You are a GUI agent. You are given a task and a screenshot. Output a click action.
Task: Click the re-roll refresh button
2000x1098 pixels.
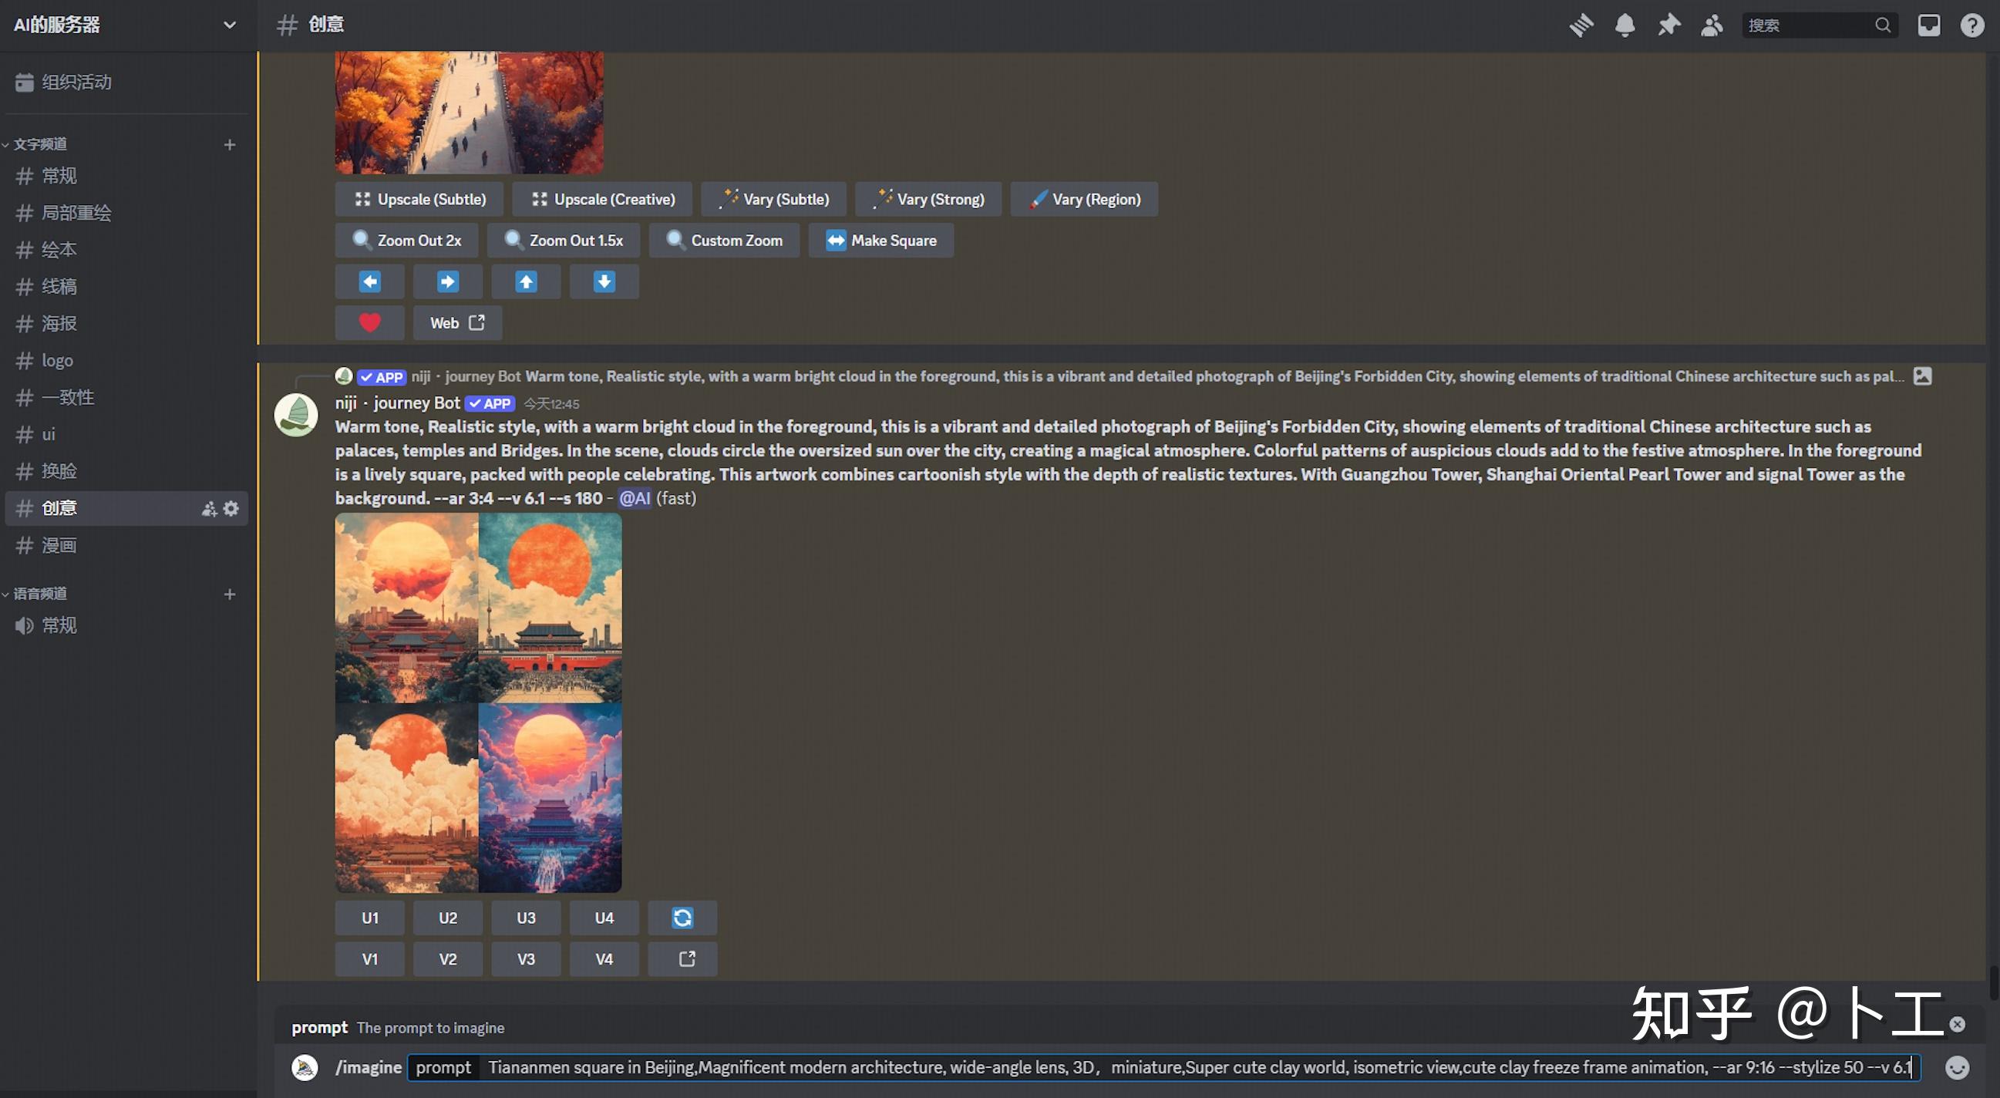coord(682,918)
